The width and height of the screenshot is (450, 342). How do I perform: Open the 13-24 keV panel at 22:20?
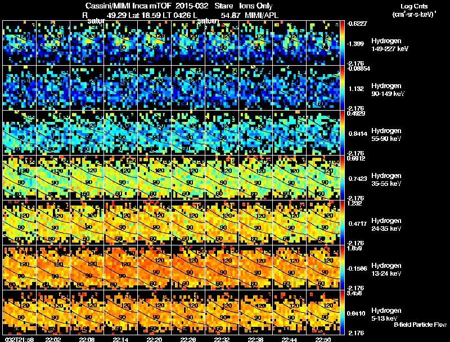point(154,268)
